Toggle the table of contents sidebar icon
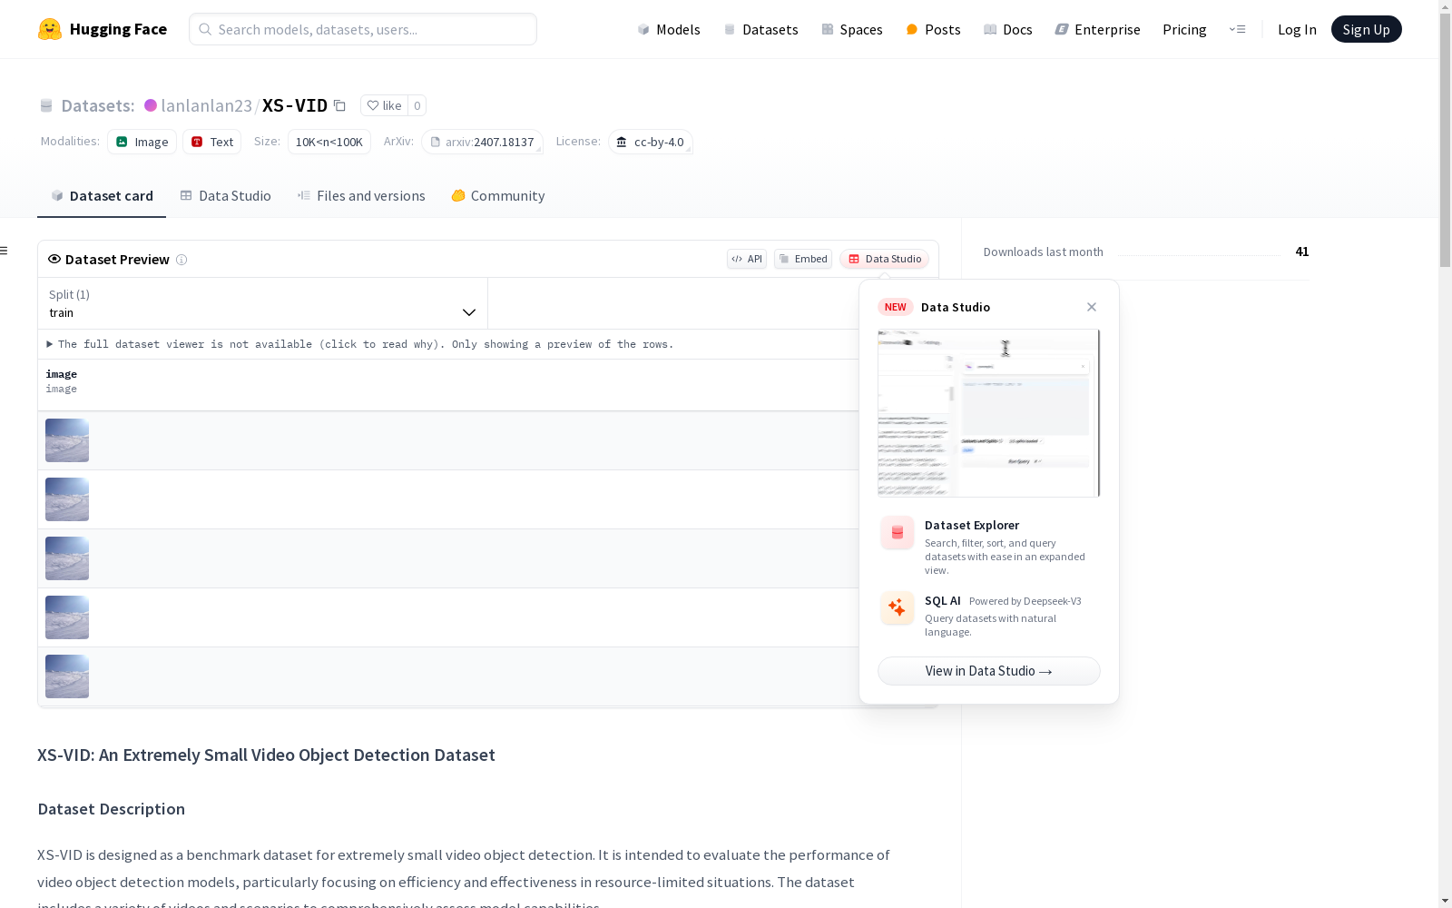This screenshot has width=1452, height=908. click(x=5, y=251)
